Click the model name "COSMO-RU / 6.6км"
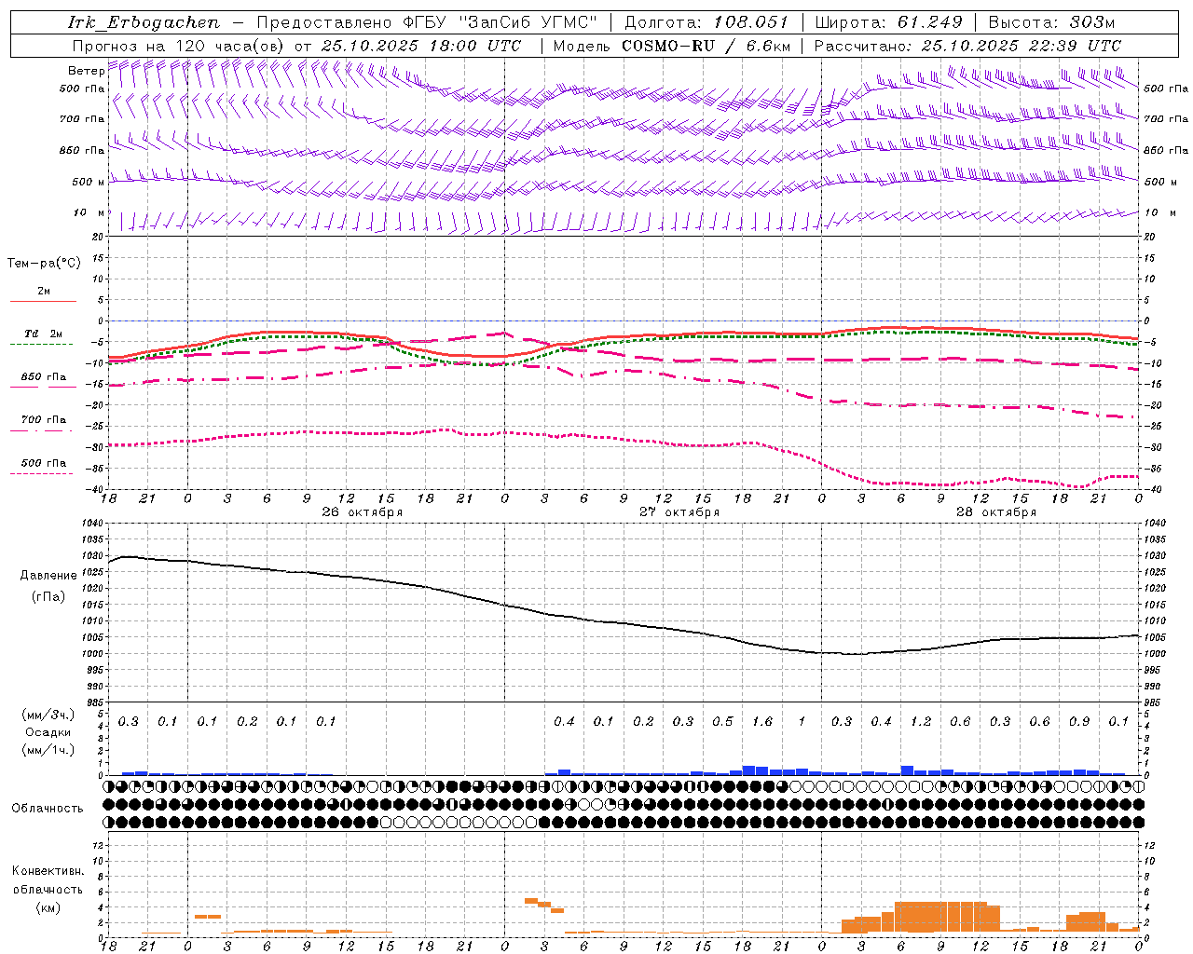Image resolution: width=1193 pixels, height=954 pixels. (x=706, y=46)
